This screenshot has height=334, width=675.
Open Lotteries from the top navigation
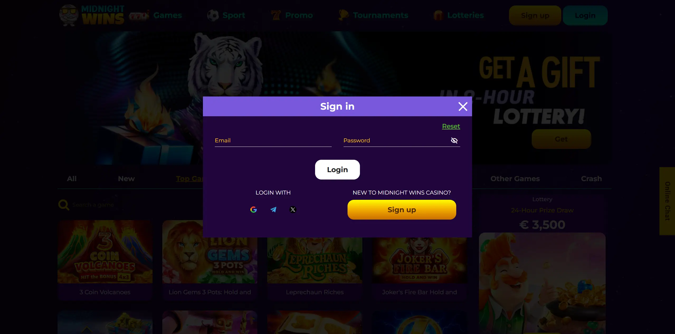tap(459, 15)
